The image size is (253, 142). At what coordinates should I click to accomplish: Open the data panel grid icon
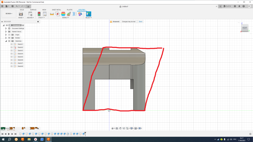(x=2, y=6)
